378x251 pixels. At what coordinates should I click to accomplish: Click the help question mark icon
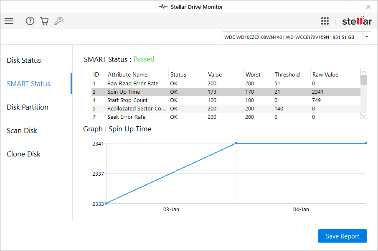pos(30,21)
